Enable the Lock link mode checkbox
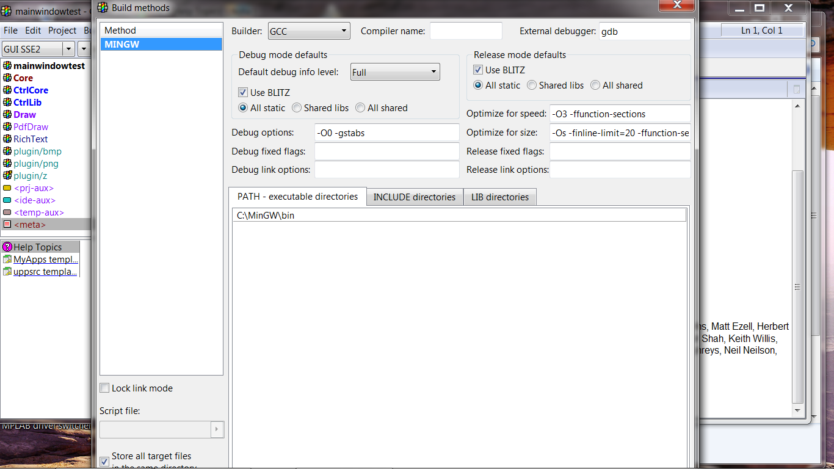 (x=104, y=388)
